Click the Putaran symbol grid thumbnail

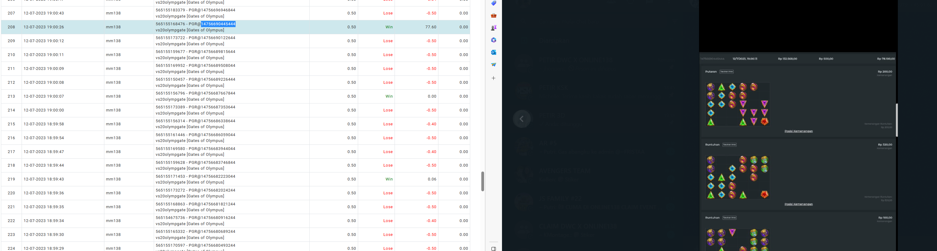(x=737, y=104)
